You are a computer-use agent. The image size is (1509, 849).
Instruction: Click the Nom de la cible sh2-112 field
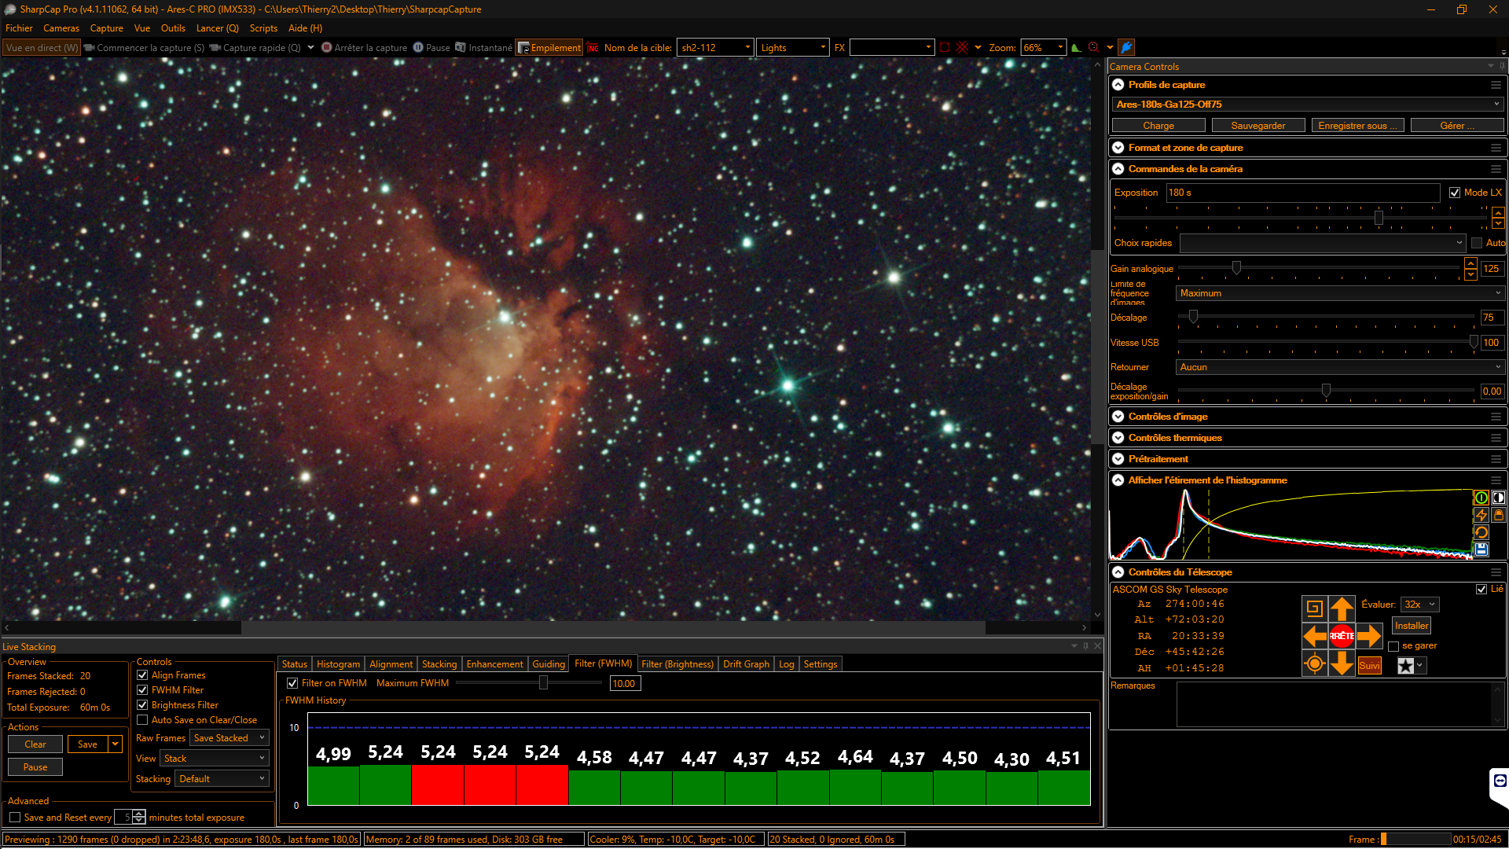(x=715, y=48)
